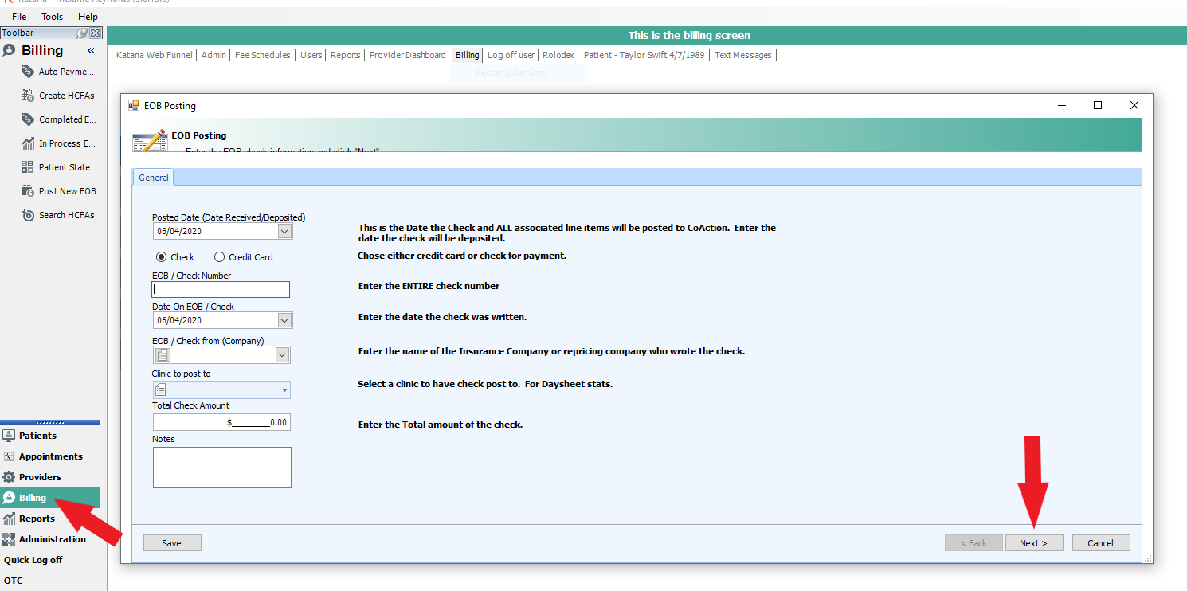The width and height of the screenshot is (1187, 591).
Task: Click Next button
Action: 1034,543
